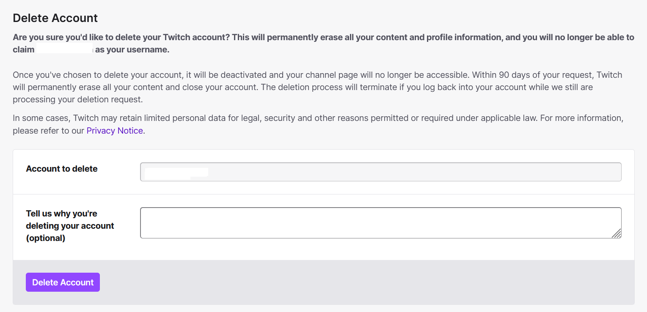Image resolution: width=647 pixels, height=312 pixels.
Task: Confirm deletion with the Delete Account button
Action: (x=63, y=282)
